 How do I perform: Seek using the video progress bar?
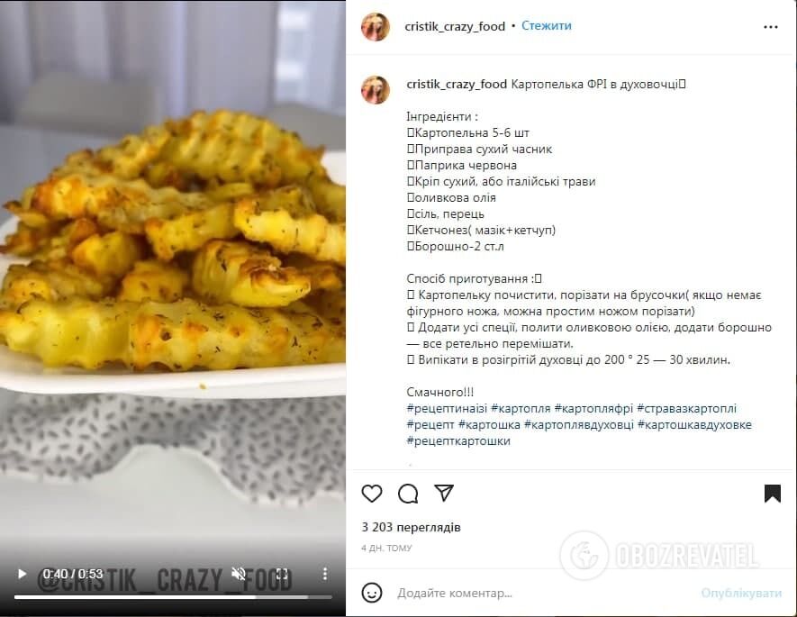pos(173,596)
